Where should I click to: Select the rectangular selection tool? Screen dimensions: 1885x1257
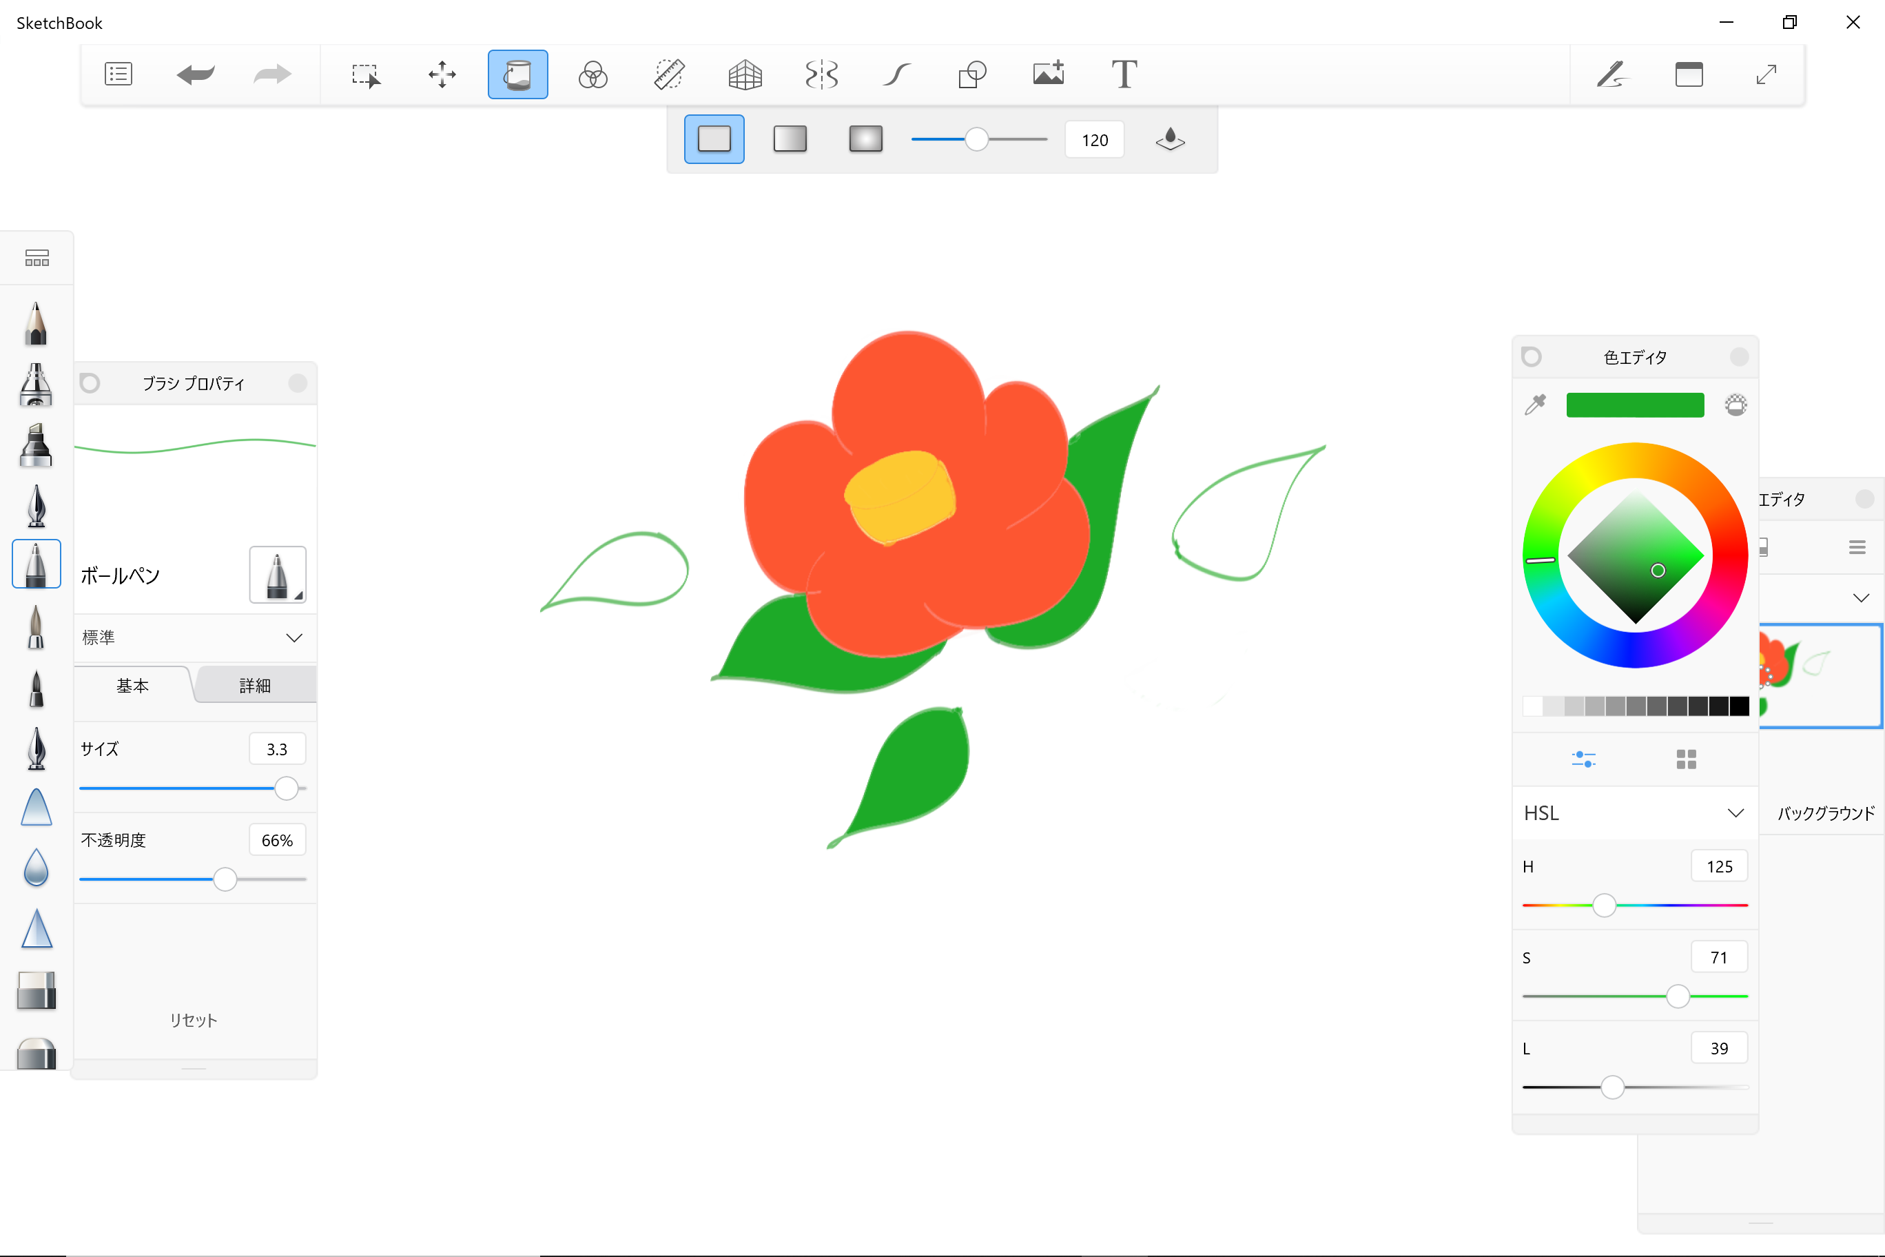(367, 74)
